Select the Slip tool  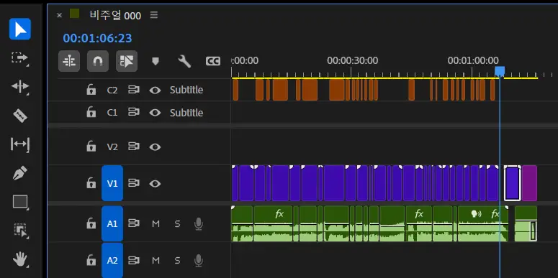pos(20,144)
